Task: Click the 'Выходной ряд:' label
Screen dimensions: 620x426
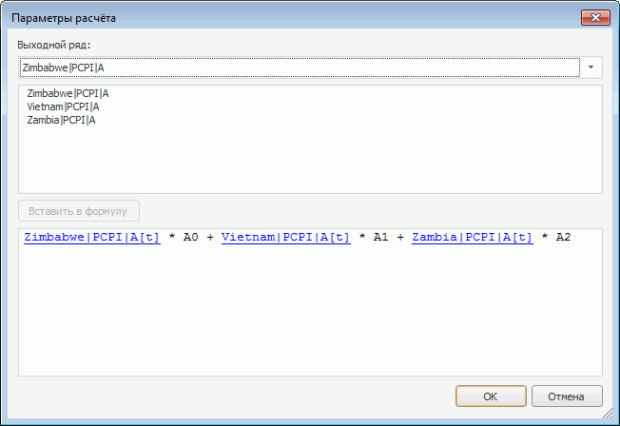Action: tap(54, 45)
